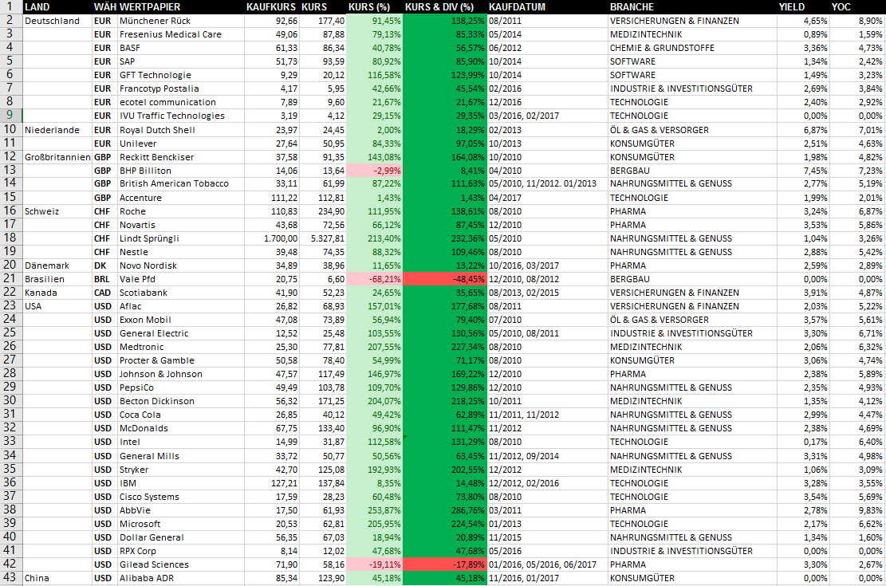Click the BRANCHE column header
This screenshot has width=886, height=586.
[x=692, y=7]
